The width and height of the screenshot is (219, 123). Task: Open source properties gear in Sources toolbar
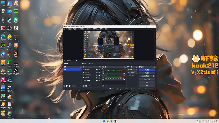pos(89,86)
